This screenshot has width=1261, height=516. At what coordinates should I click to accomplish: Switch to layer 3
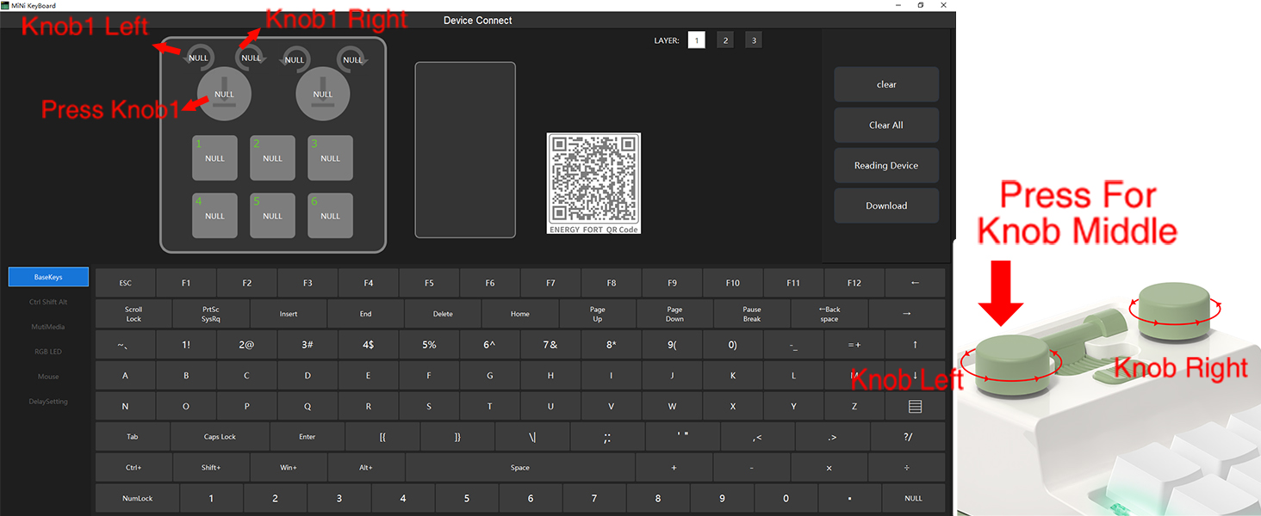coord(753,40)
